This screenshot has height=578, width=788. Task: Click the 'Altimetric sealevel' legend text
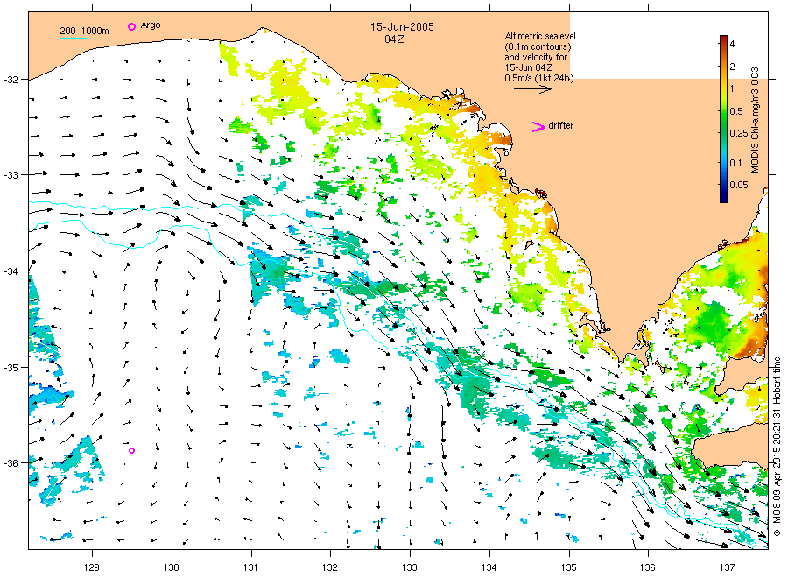(x=540, y=36)
